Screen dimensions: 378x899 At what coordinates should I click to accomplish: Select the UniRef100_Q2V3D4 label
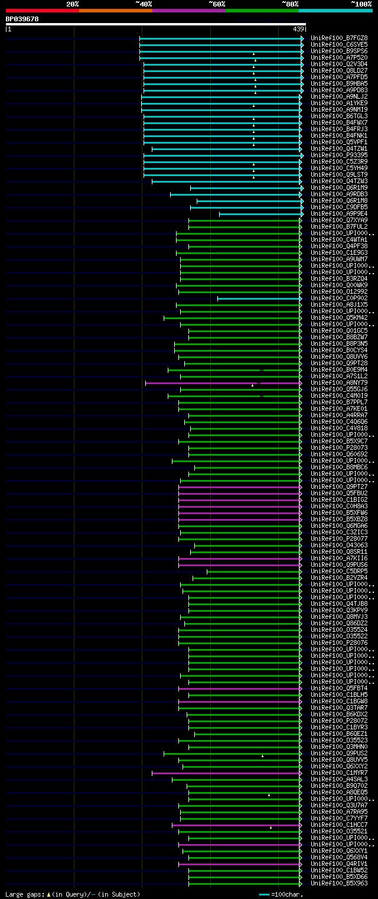[339, 64]
